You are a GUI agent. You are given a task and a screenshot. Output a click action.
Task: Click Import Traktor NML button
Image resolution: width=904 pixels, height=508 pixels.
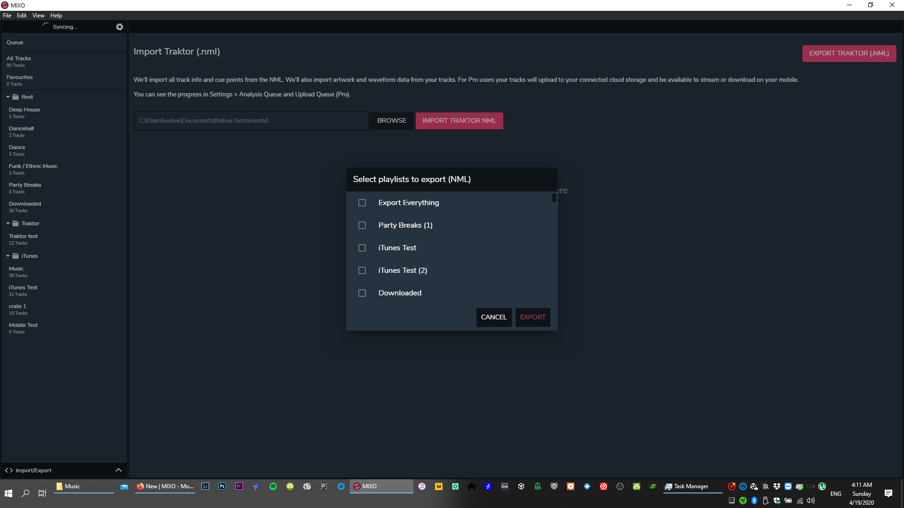point(460,120)
